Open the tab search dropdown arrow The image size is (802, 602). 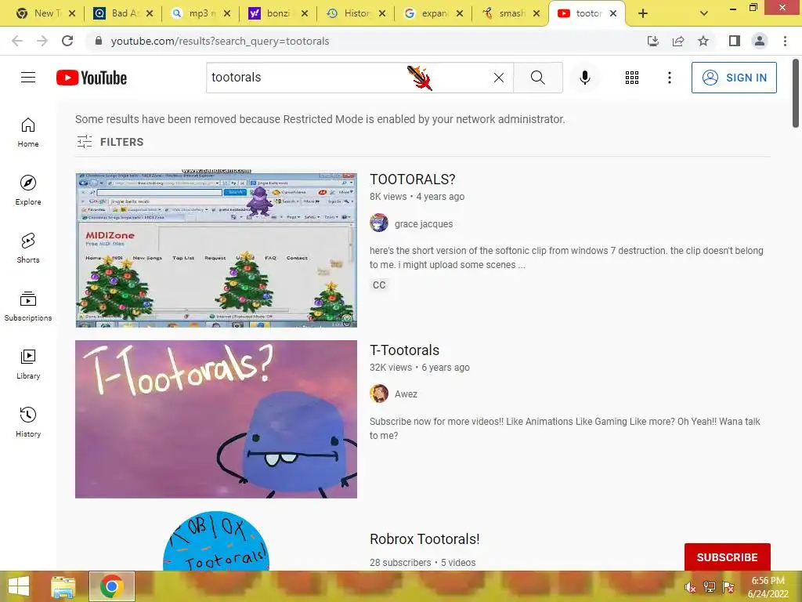coord(704,13)
